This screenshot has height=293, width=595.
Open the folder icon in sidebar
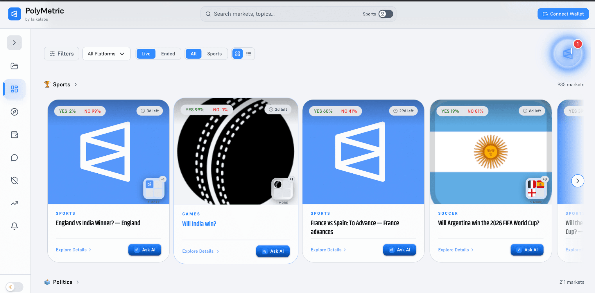pyautogui.click(x=15, y=66)
